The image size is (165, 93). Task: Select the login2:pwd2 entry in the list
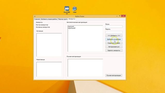pyautogui.click(x=72, y=28)
